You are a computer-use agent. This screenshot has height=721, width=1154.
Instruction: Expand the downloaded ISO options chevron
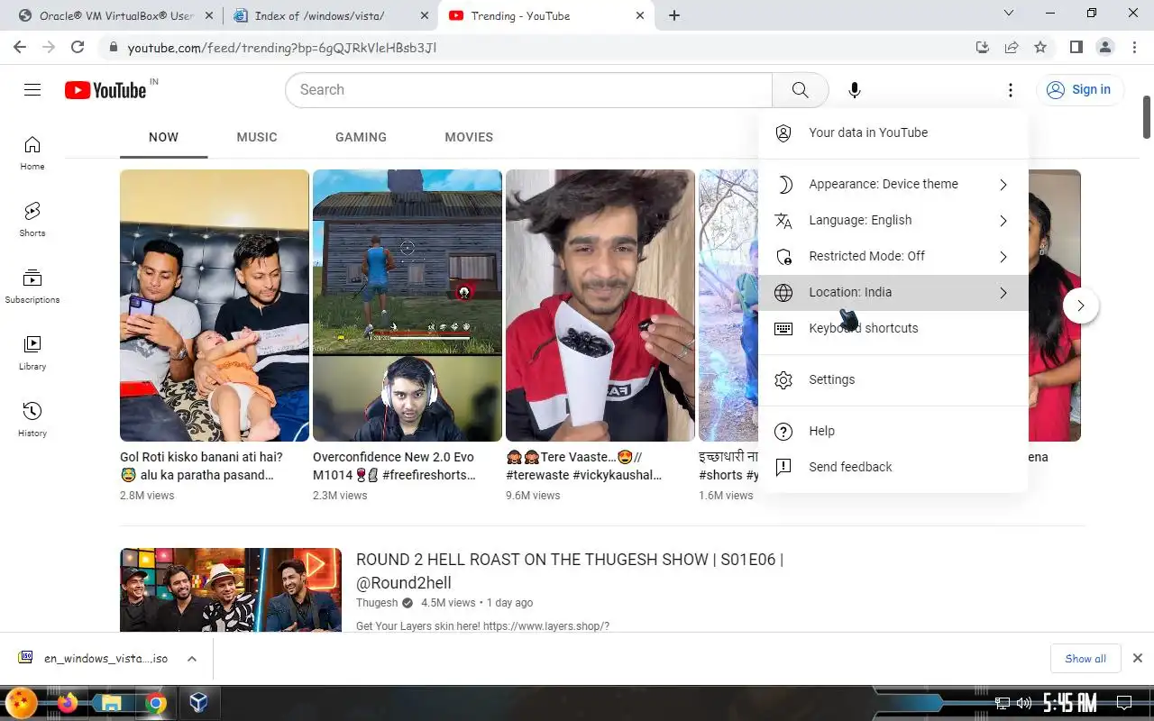192,659
